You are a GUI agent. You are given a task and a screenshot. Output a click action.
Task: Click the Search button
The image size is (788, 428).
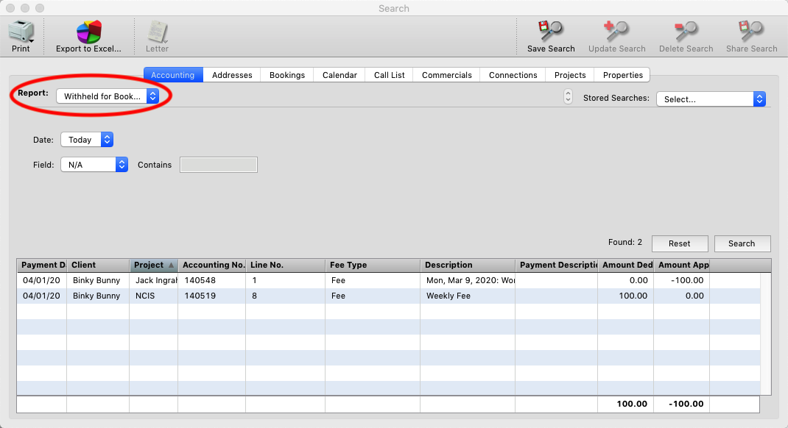[742, 243]
